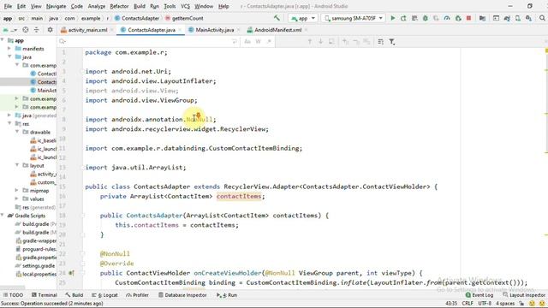Run the app with the green play button

pos(393,18)
